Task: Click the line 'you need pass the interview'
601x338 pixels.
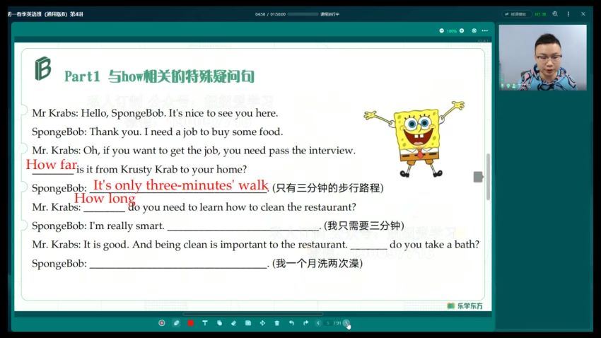Action: [x=289, y=151]
